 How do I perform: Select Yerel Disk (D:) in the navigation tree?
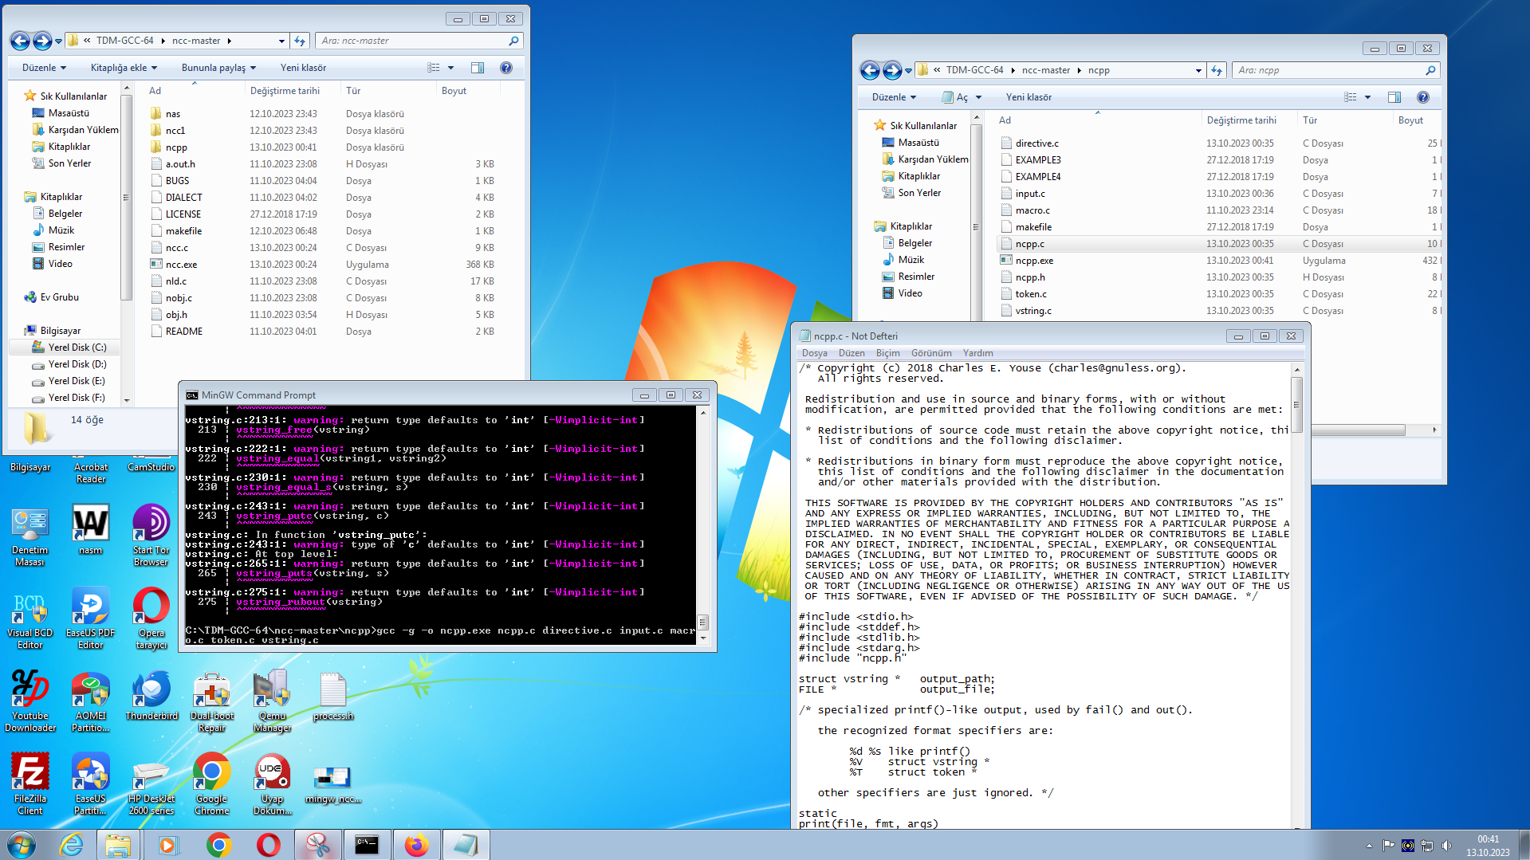pyautogui.click(x=77, y=364)
